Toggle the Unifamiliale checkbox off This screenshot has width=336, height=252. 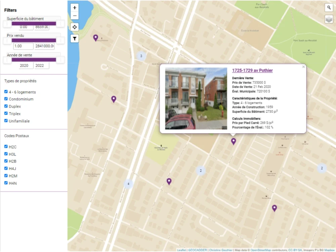point(5,121)
